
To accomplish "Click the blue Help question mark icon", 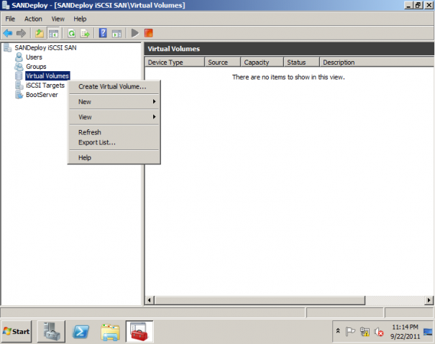I will point(103,33).
